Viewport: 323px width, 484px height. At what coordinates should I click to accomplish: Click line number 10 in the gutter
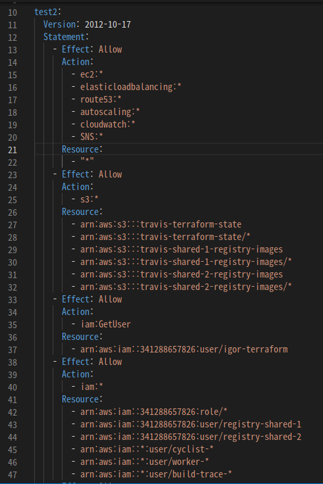pos(12,12)
